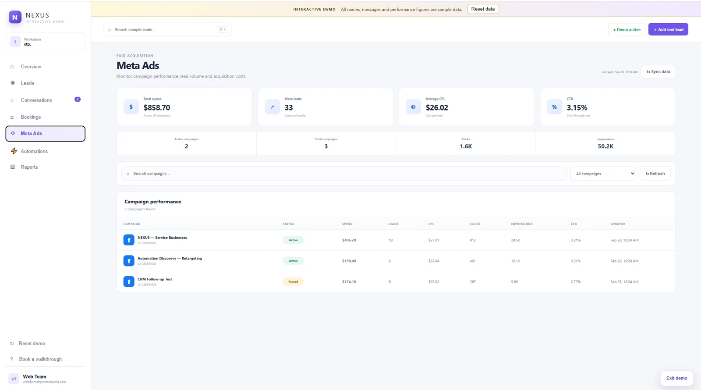Click Facebook icon for CRM Follow-up Test

[129, 282]
